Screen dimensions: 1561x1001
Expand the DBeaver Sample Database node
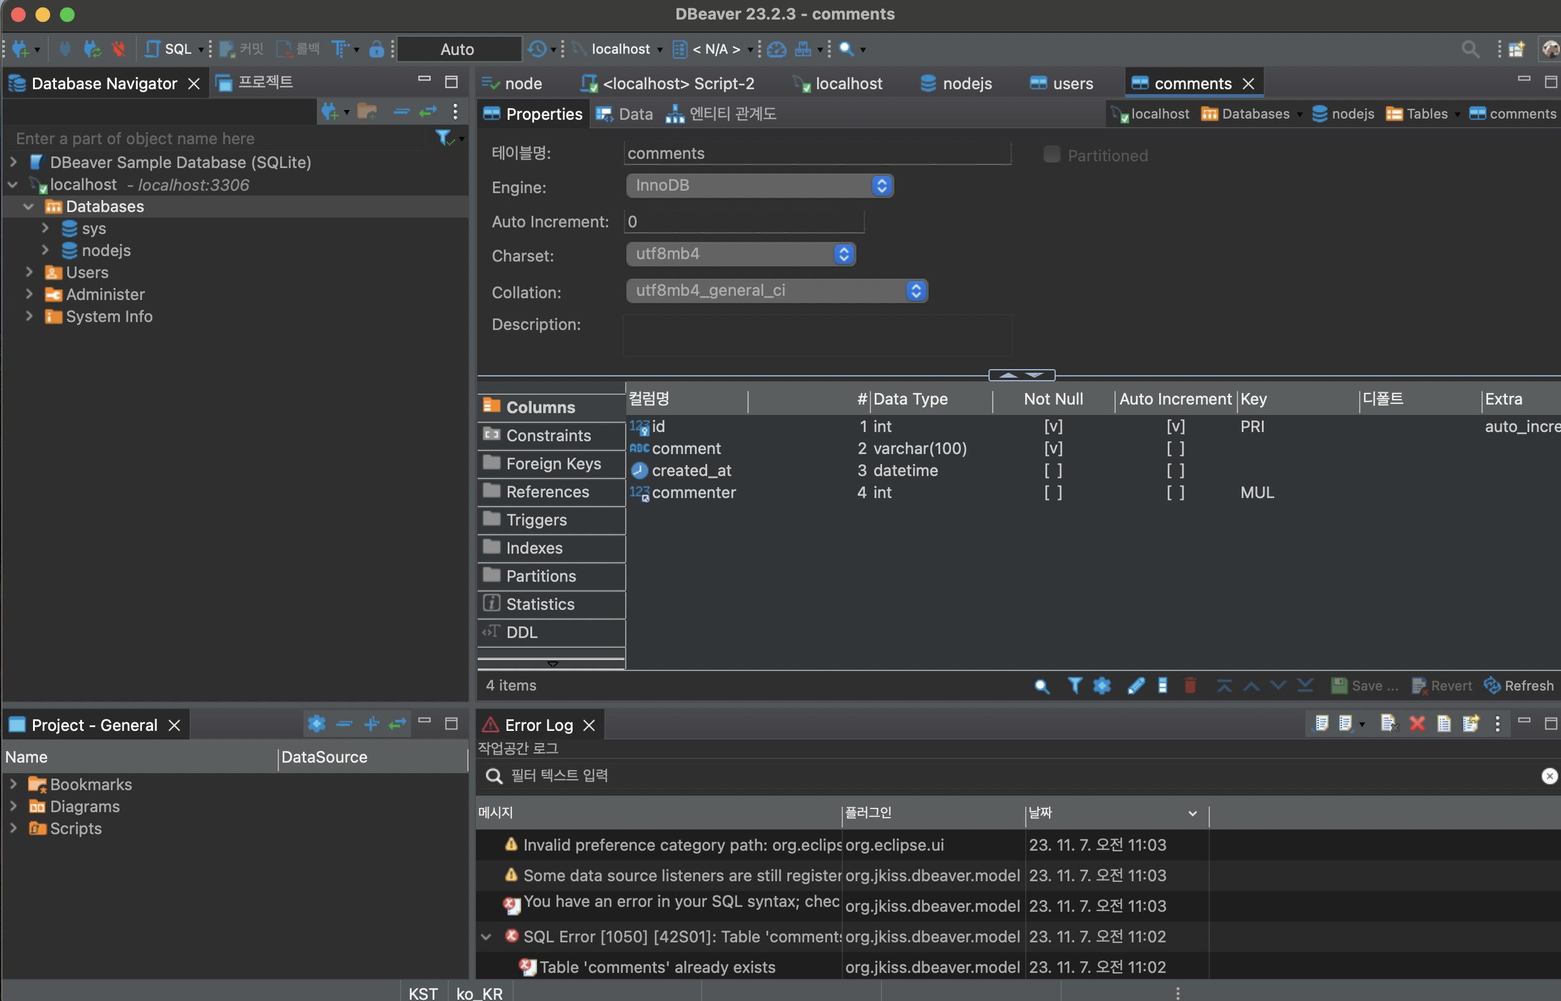pyautogui.click(x=13, y=162)
